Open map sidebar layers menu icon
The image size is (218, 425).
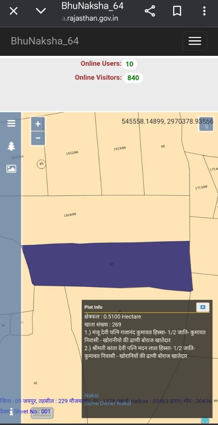point(11,123)
